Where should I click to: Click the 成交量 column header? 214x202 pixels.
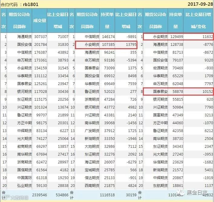point(40,21)
